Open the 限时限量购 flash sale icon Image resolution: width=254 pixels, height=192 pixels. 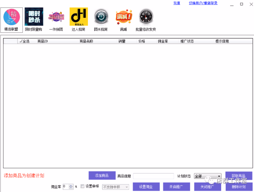coord(34,17)
